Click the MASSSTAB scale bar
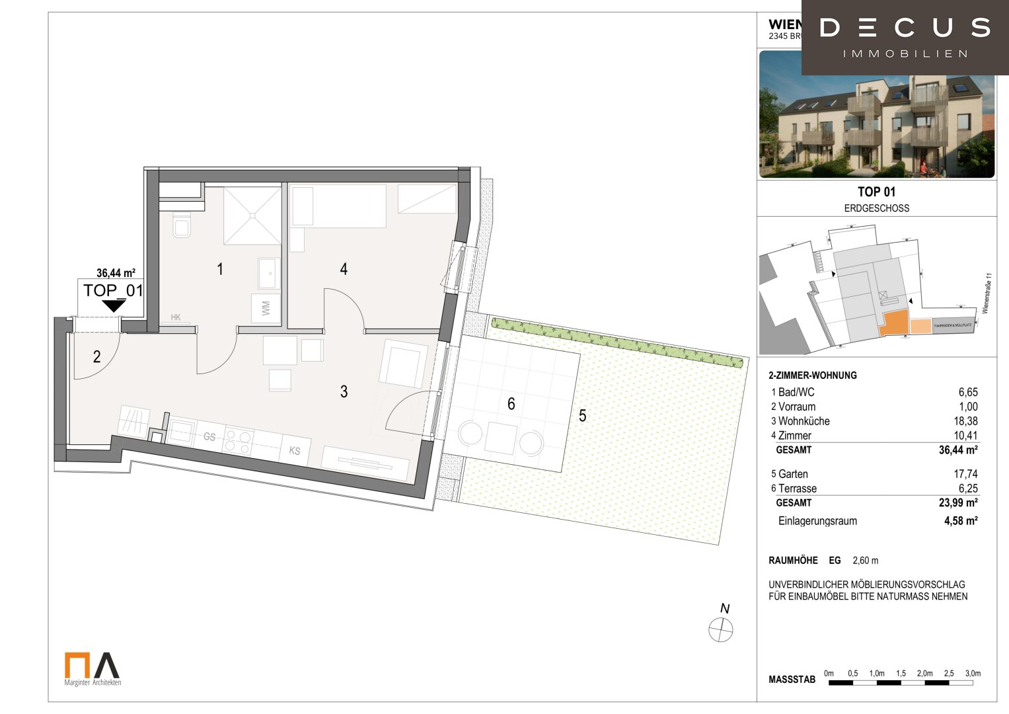The height and width of the screenshot is (714, 1009). coord(901,682)
